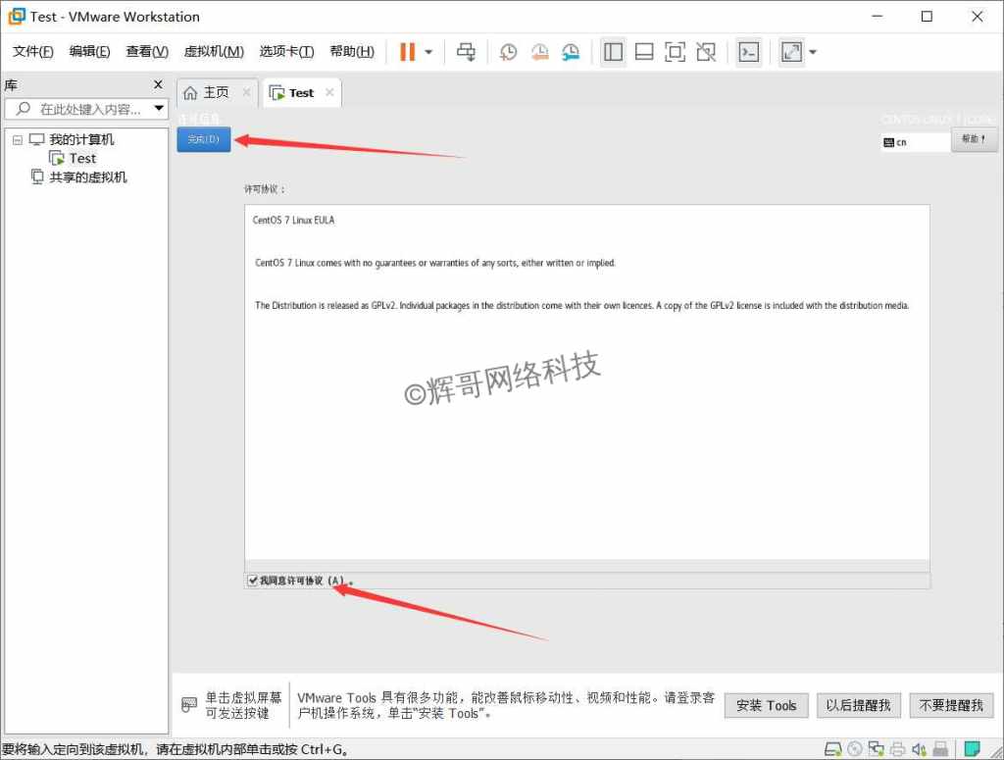The height and width of the screenshot is (760, 1004).
Task: Click the printer status bar icon
Action: coord(898,749)
